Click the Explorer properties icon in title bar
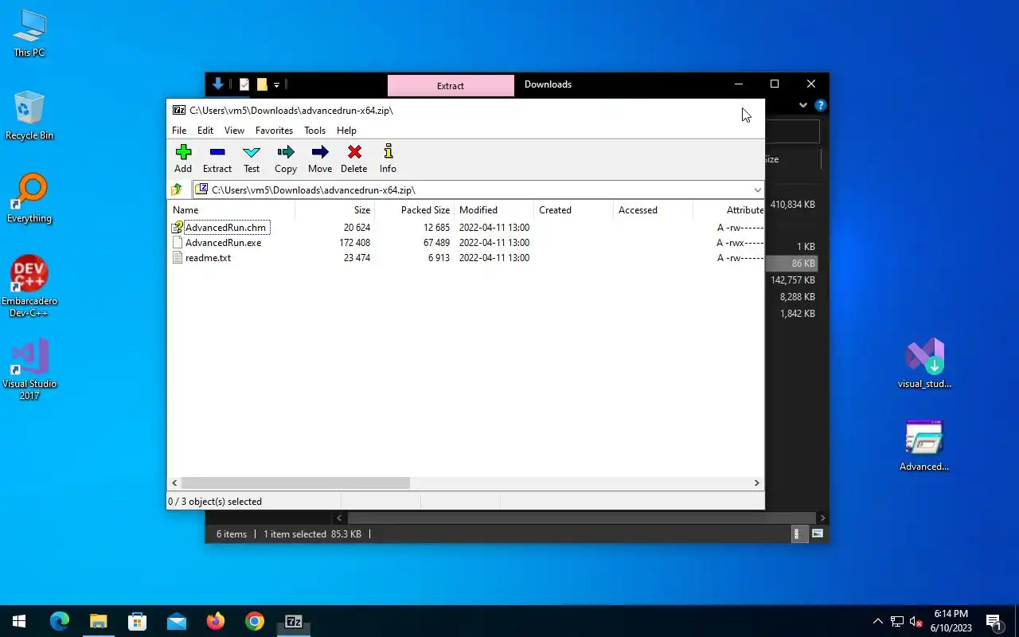The height and width of the screenshot is (637, 1019). pos(244,84)
